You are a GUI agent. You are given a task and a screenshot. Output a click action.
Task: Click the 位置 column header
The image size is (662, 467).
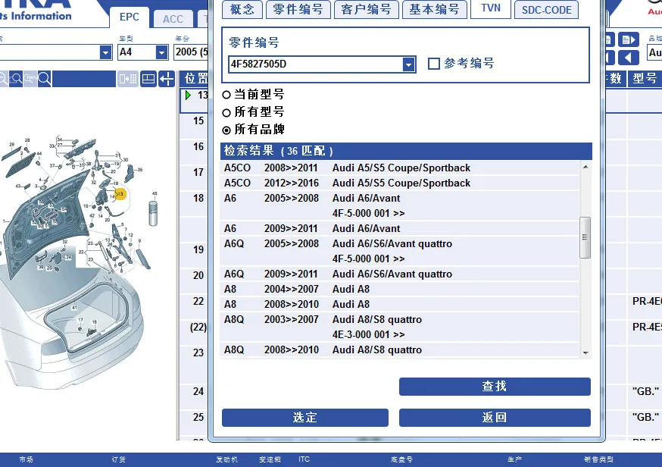[195, 78]
